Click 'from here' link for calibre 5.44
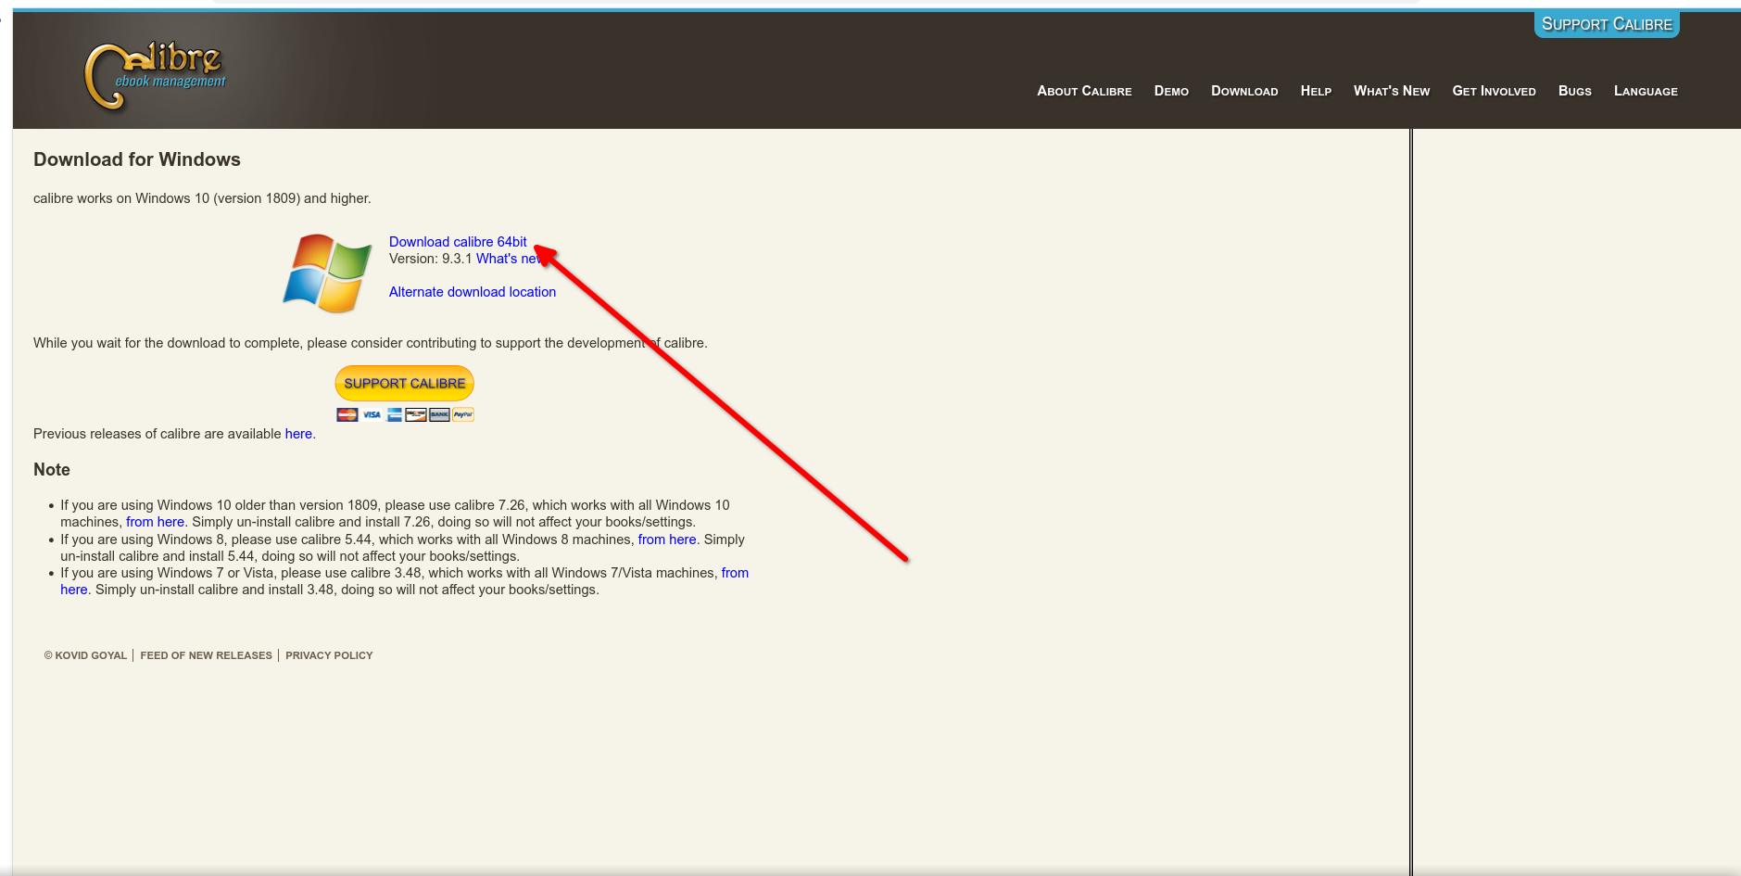This screenshot has height=876, width=1741. coord(667,540)
